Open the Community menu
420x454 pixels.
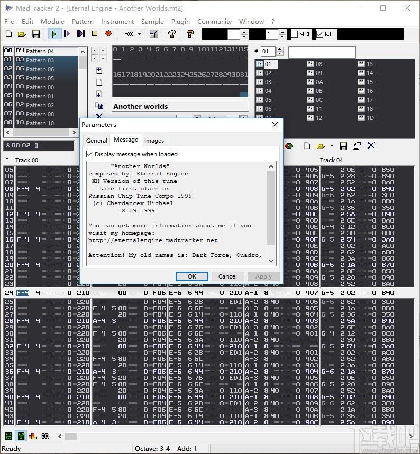pyautogui.click(x=214, y=22)
